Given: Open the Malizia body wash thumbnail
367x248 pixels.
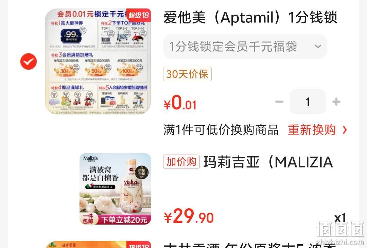Looking at the screenshot, I should click(115, 189).
